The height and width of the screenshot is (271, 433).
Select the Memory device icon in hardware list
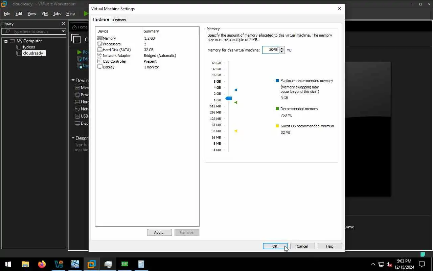[99, 38]
